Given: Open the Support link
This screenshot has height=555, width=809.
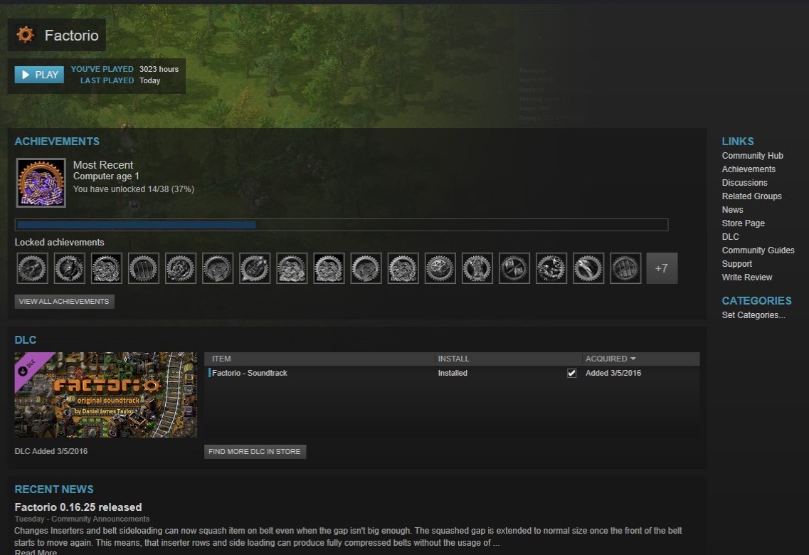Looking at the screenshot, I should tap(736, 263).
